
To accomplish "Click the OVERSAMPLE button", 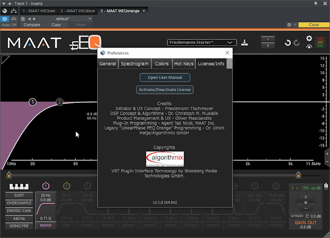I will (19, 203).
